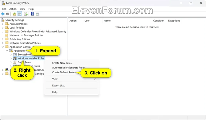This screenshot has width=206, height=120.
Task: Click the Local Security Policy title bar icon
Action: [x=3, y=3]
